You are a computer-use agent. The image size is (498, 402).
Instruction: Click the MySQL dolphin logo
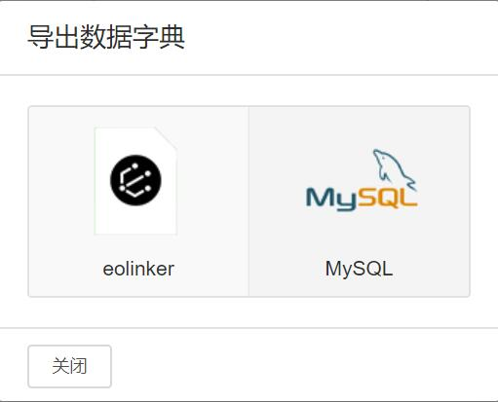[395, 170]
